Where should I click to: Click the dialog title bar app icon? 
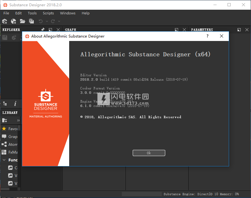pos(27,36)
